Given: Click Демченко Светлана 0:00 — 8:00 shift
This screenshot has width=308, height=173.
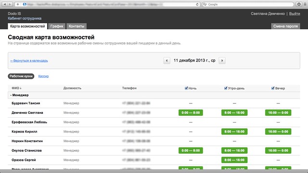Looking at the screenshot, I should (191, 112).
